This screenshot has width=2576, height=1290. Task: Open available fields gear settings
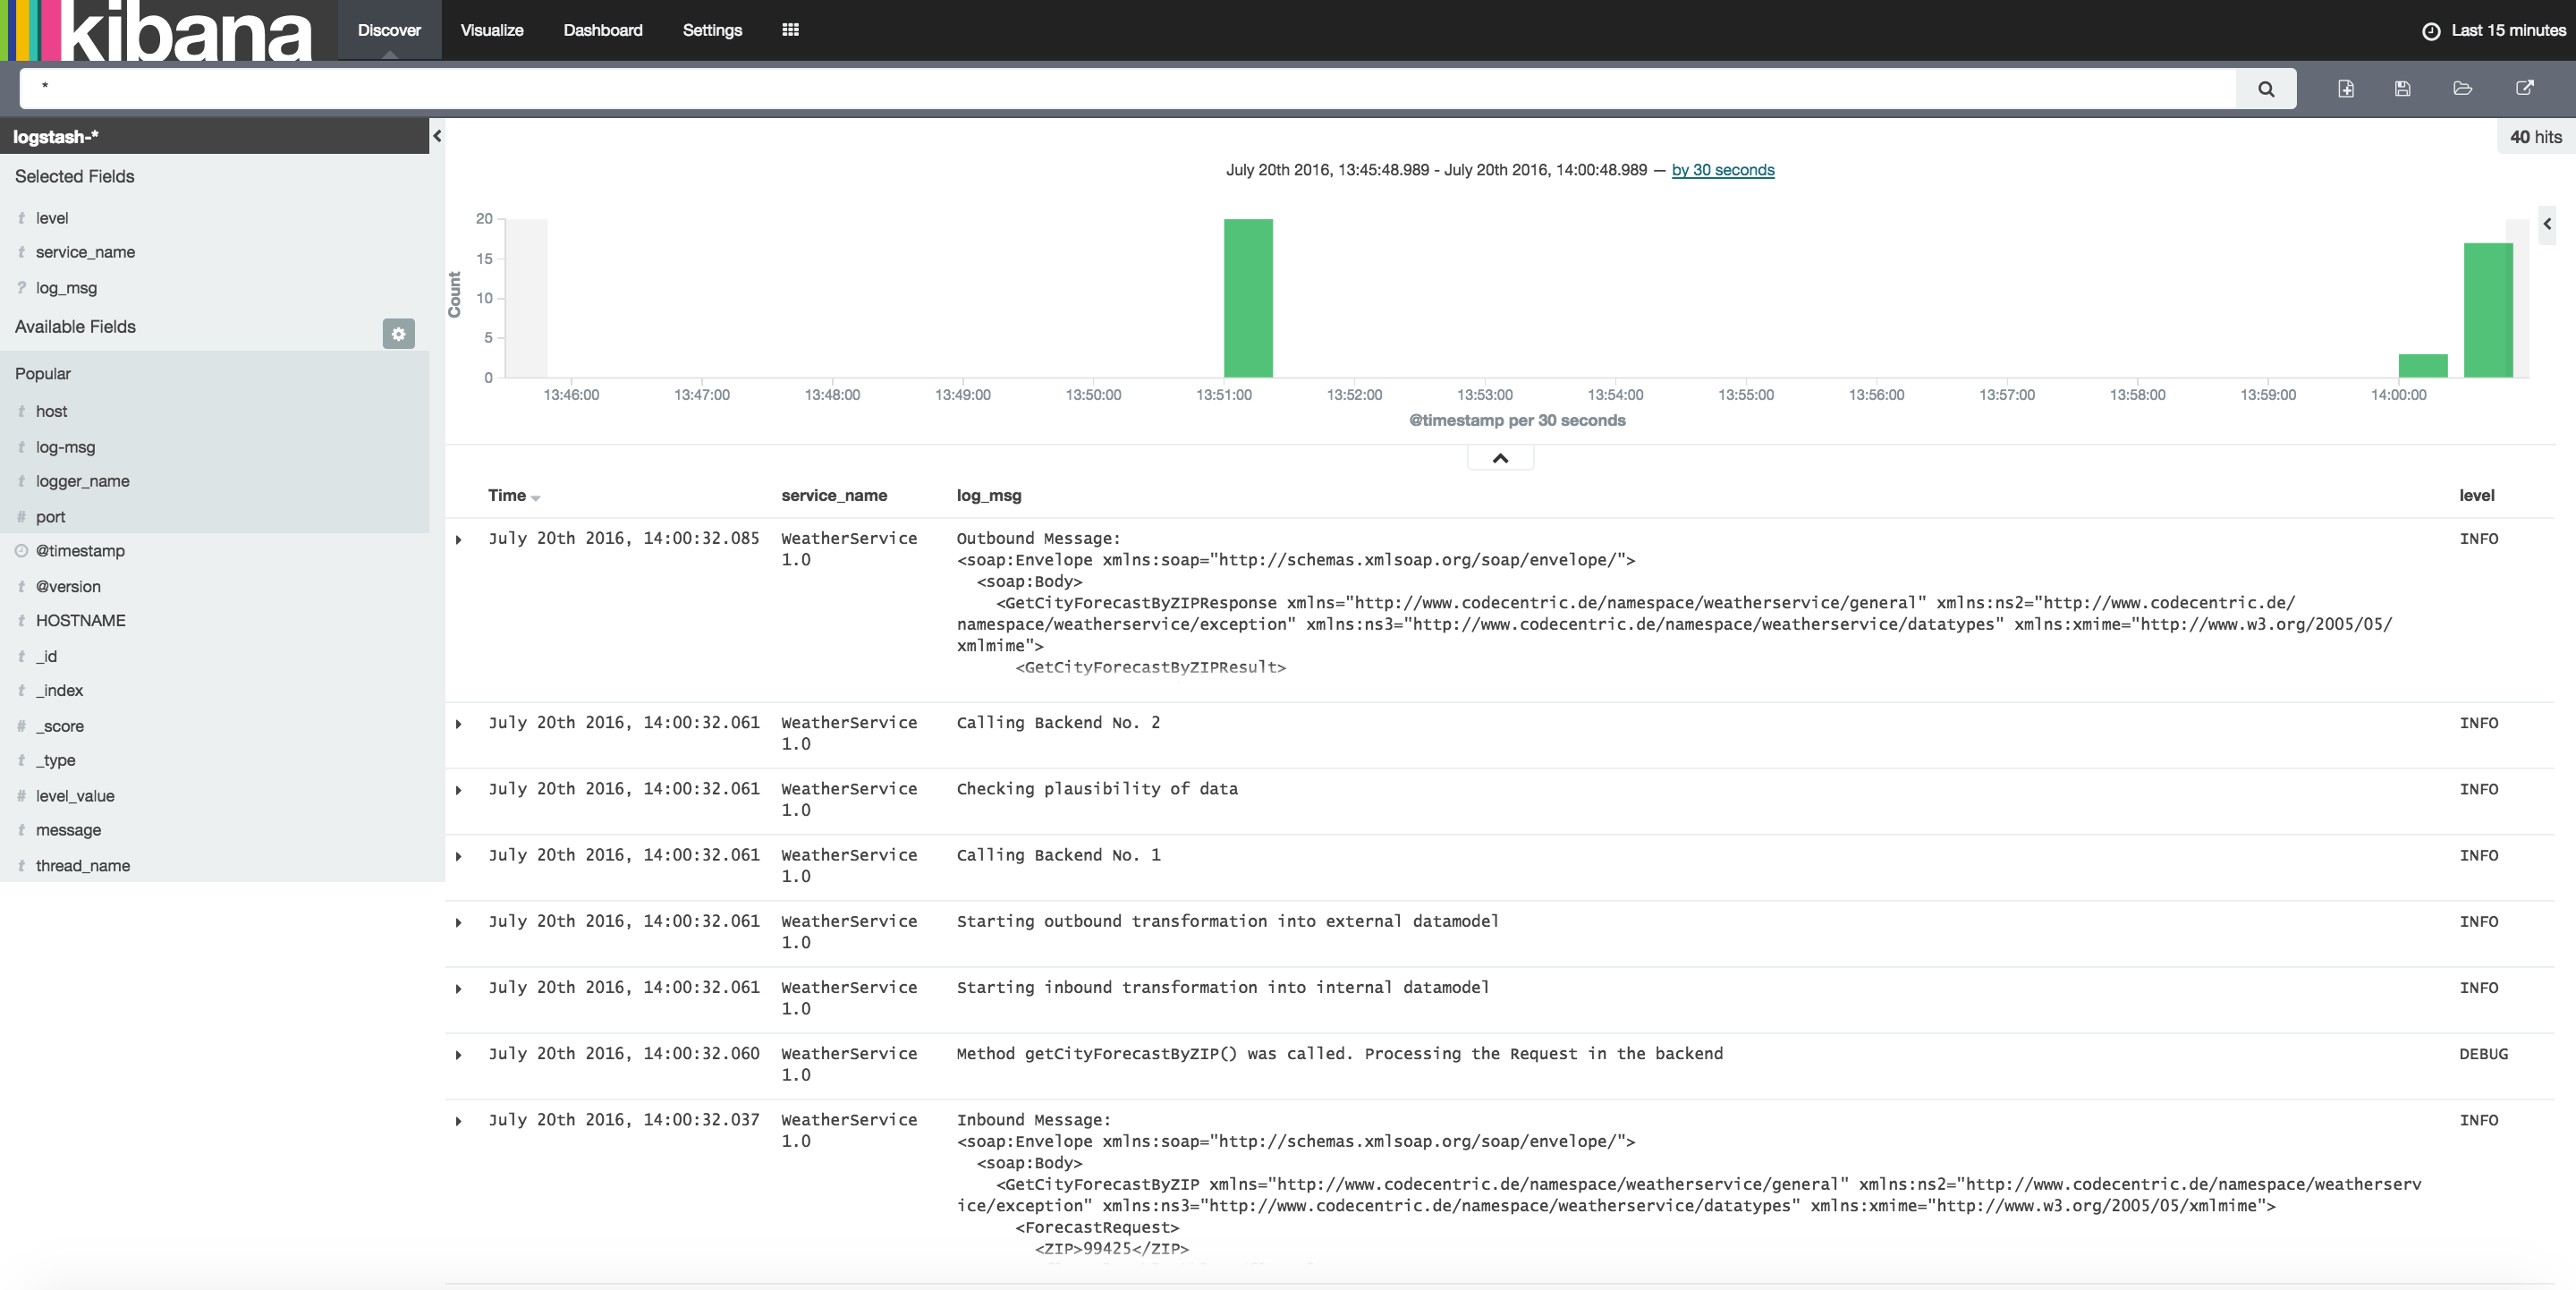coord(398,333)
